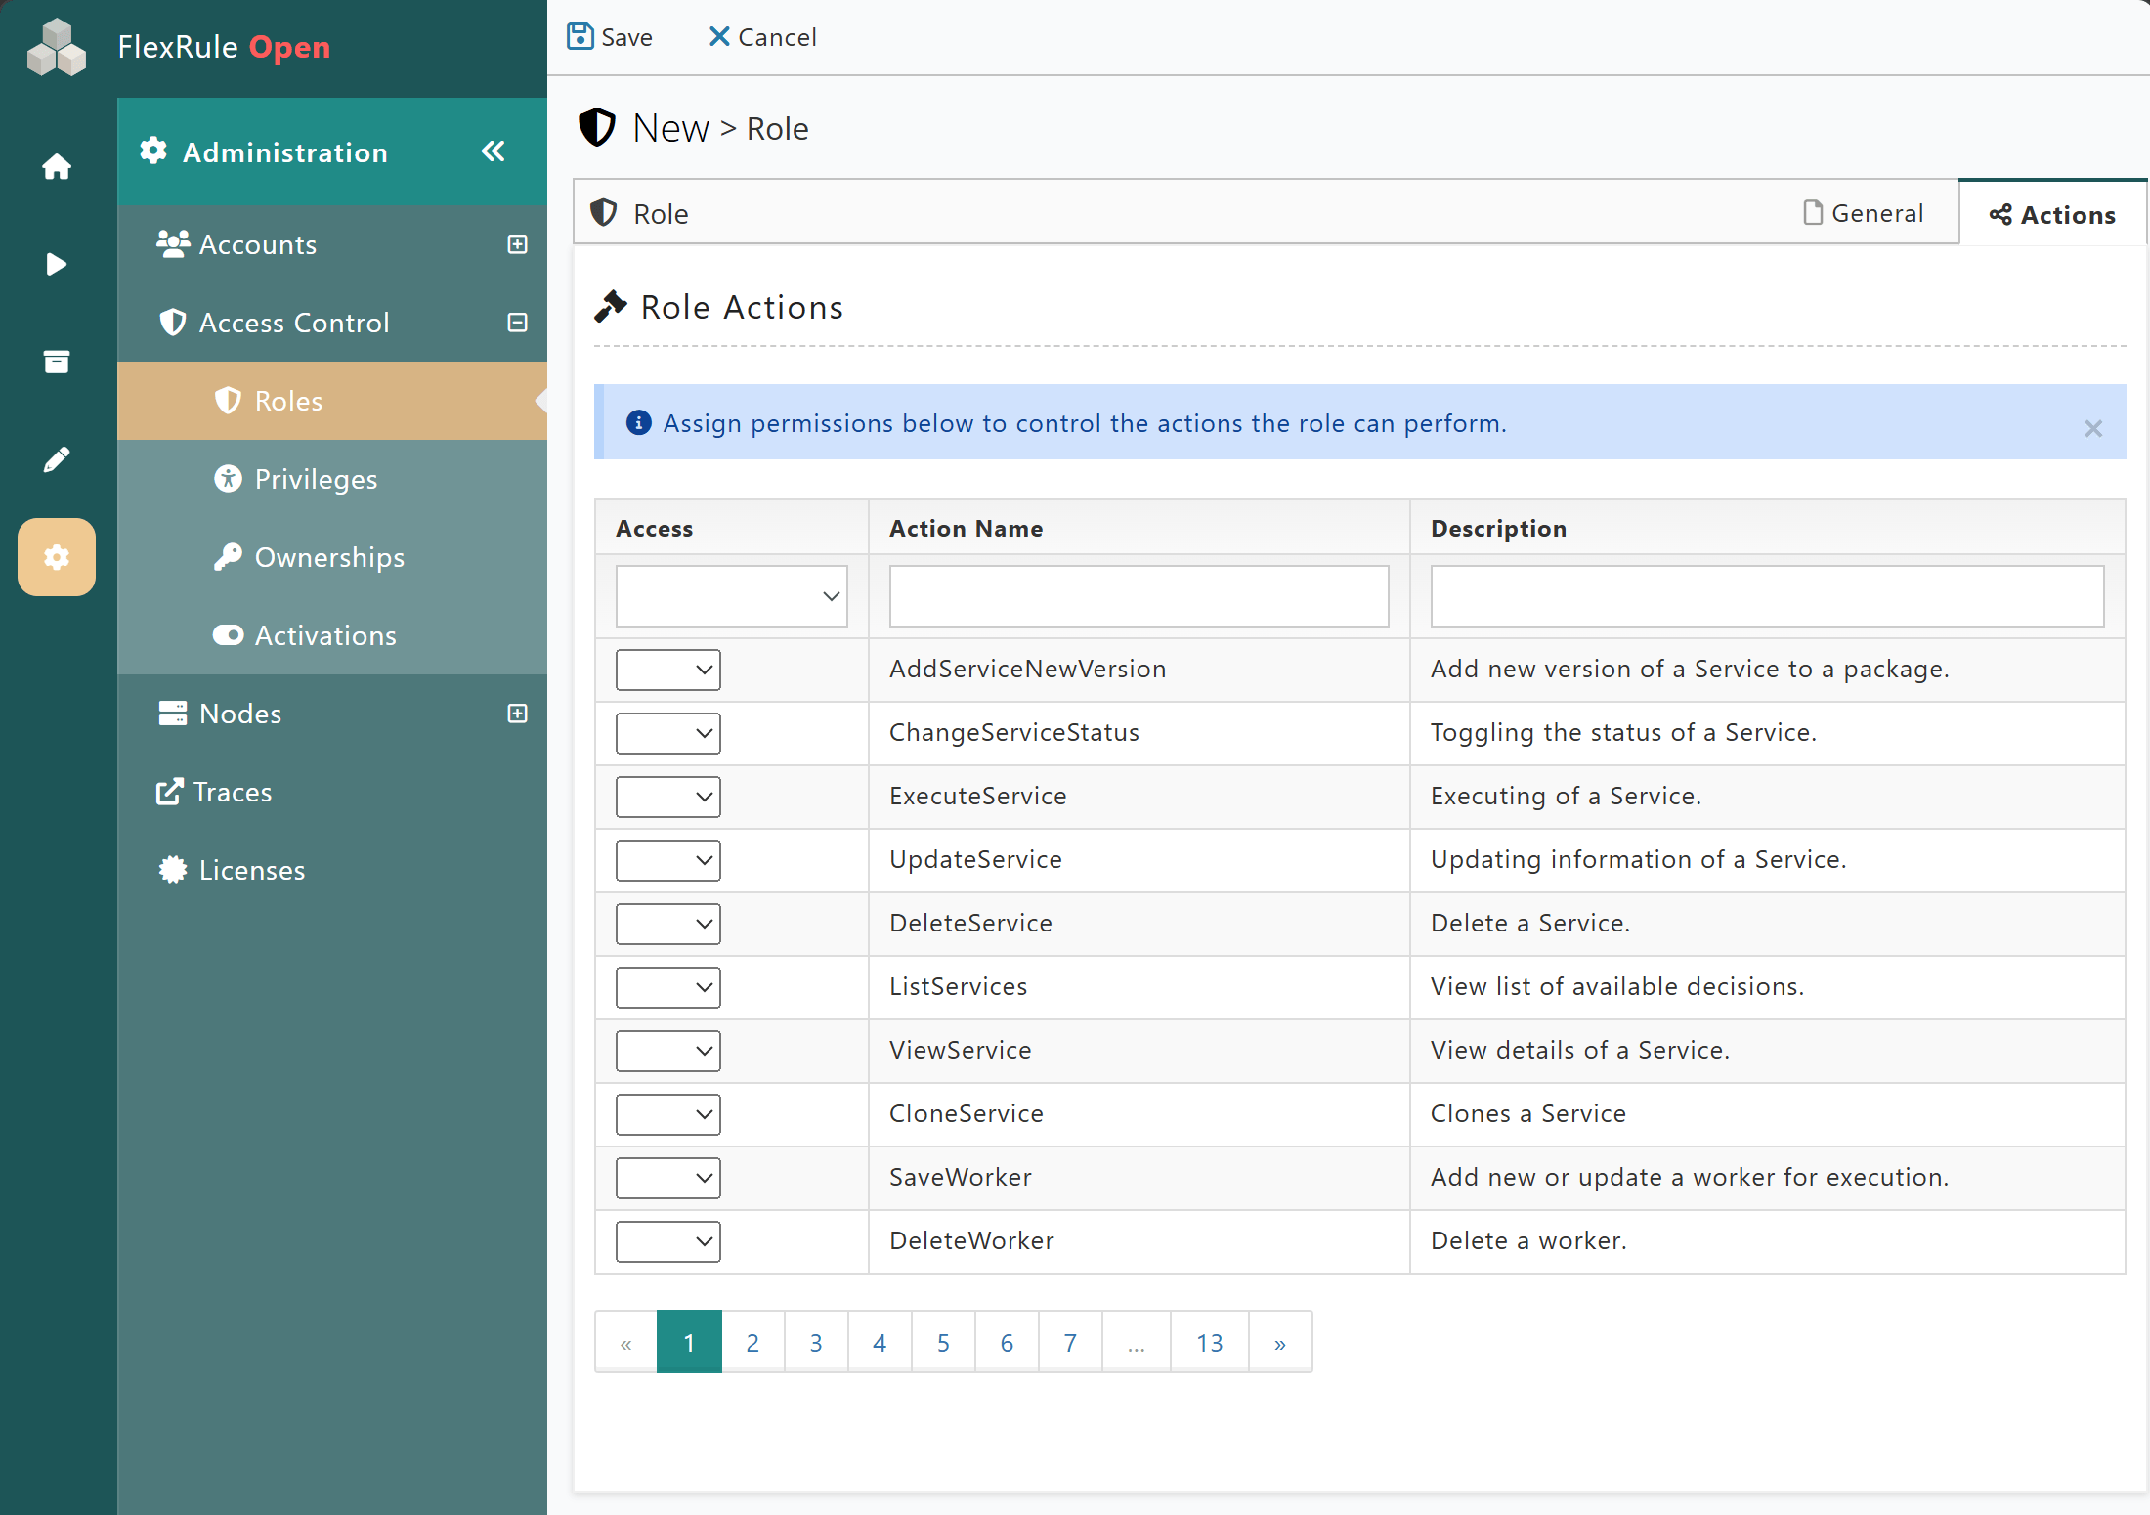
Task: Click the Access Control shield icon
Action: coord(173,323)
